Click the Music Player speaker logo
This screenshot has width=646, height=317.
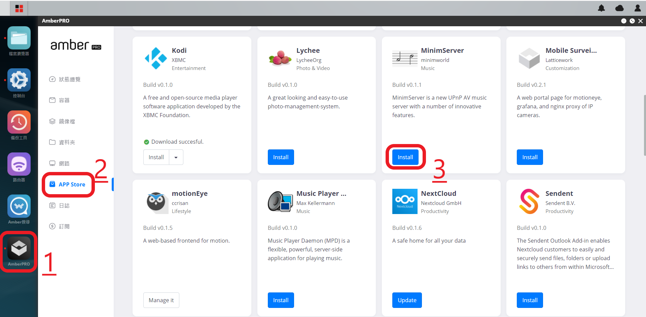[x=280, y=201]
